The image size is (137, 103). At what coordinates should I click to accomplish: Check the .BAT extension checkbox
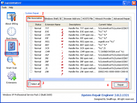click(x=31, y=45)
